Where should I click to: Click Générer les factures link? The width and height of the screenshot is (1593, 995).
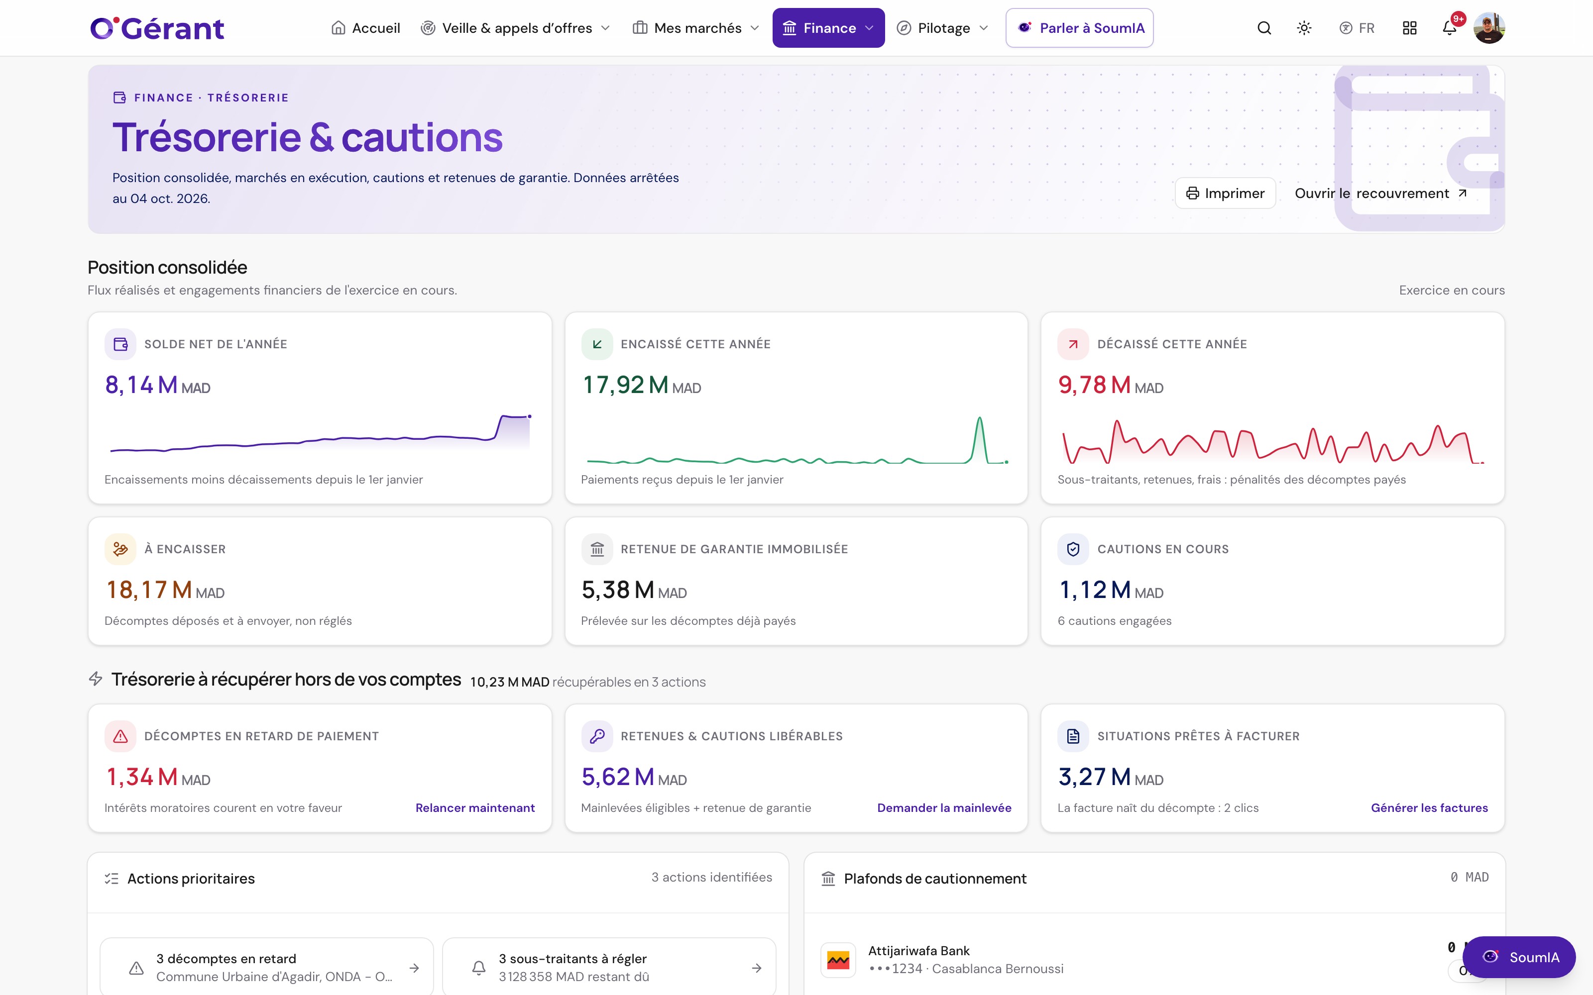click(x=1429, y=807)
